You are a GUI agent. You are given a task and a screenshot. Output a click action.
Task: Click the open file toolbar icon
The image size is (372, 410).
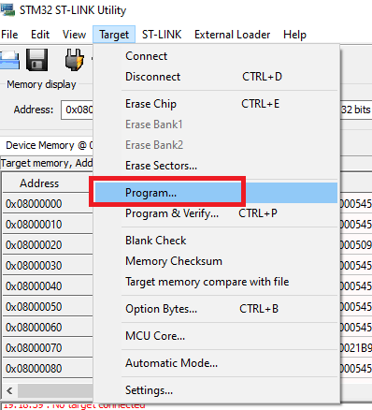[9, 60]
